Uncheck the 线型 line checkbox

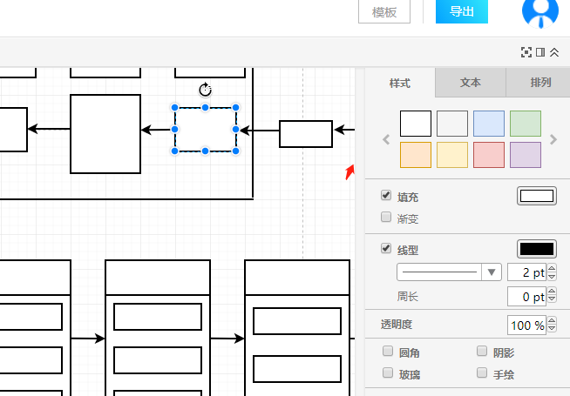click(386, 248)
